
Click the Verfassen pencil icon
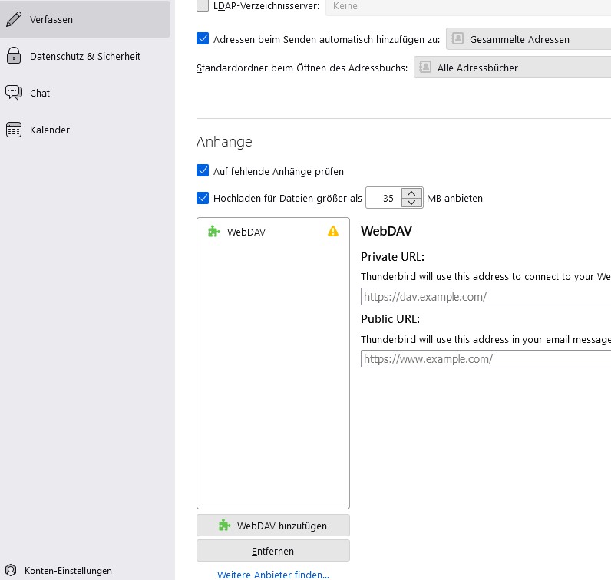pyautogui.click(x=13, y=19)
